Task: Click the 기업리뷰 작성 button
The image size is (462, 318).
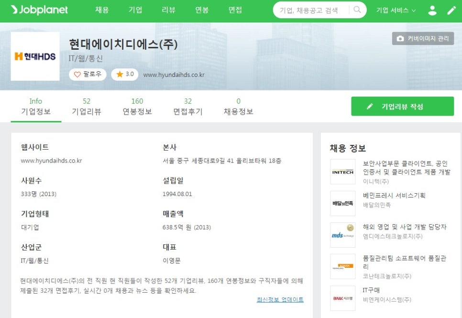Action: click(403, 106)
